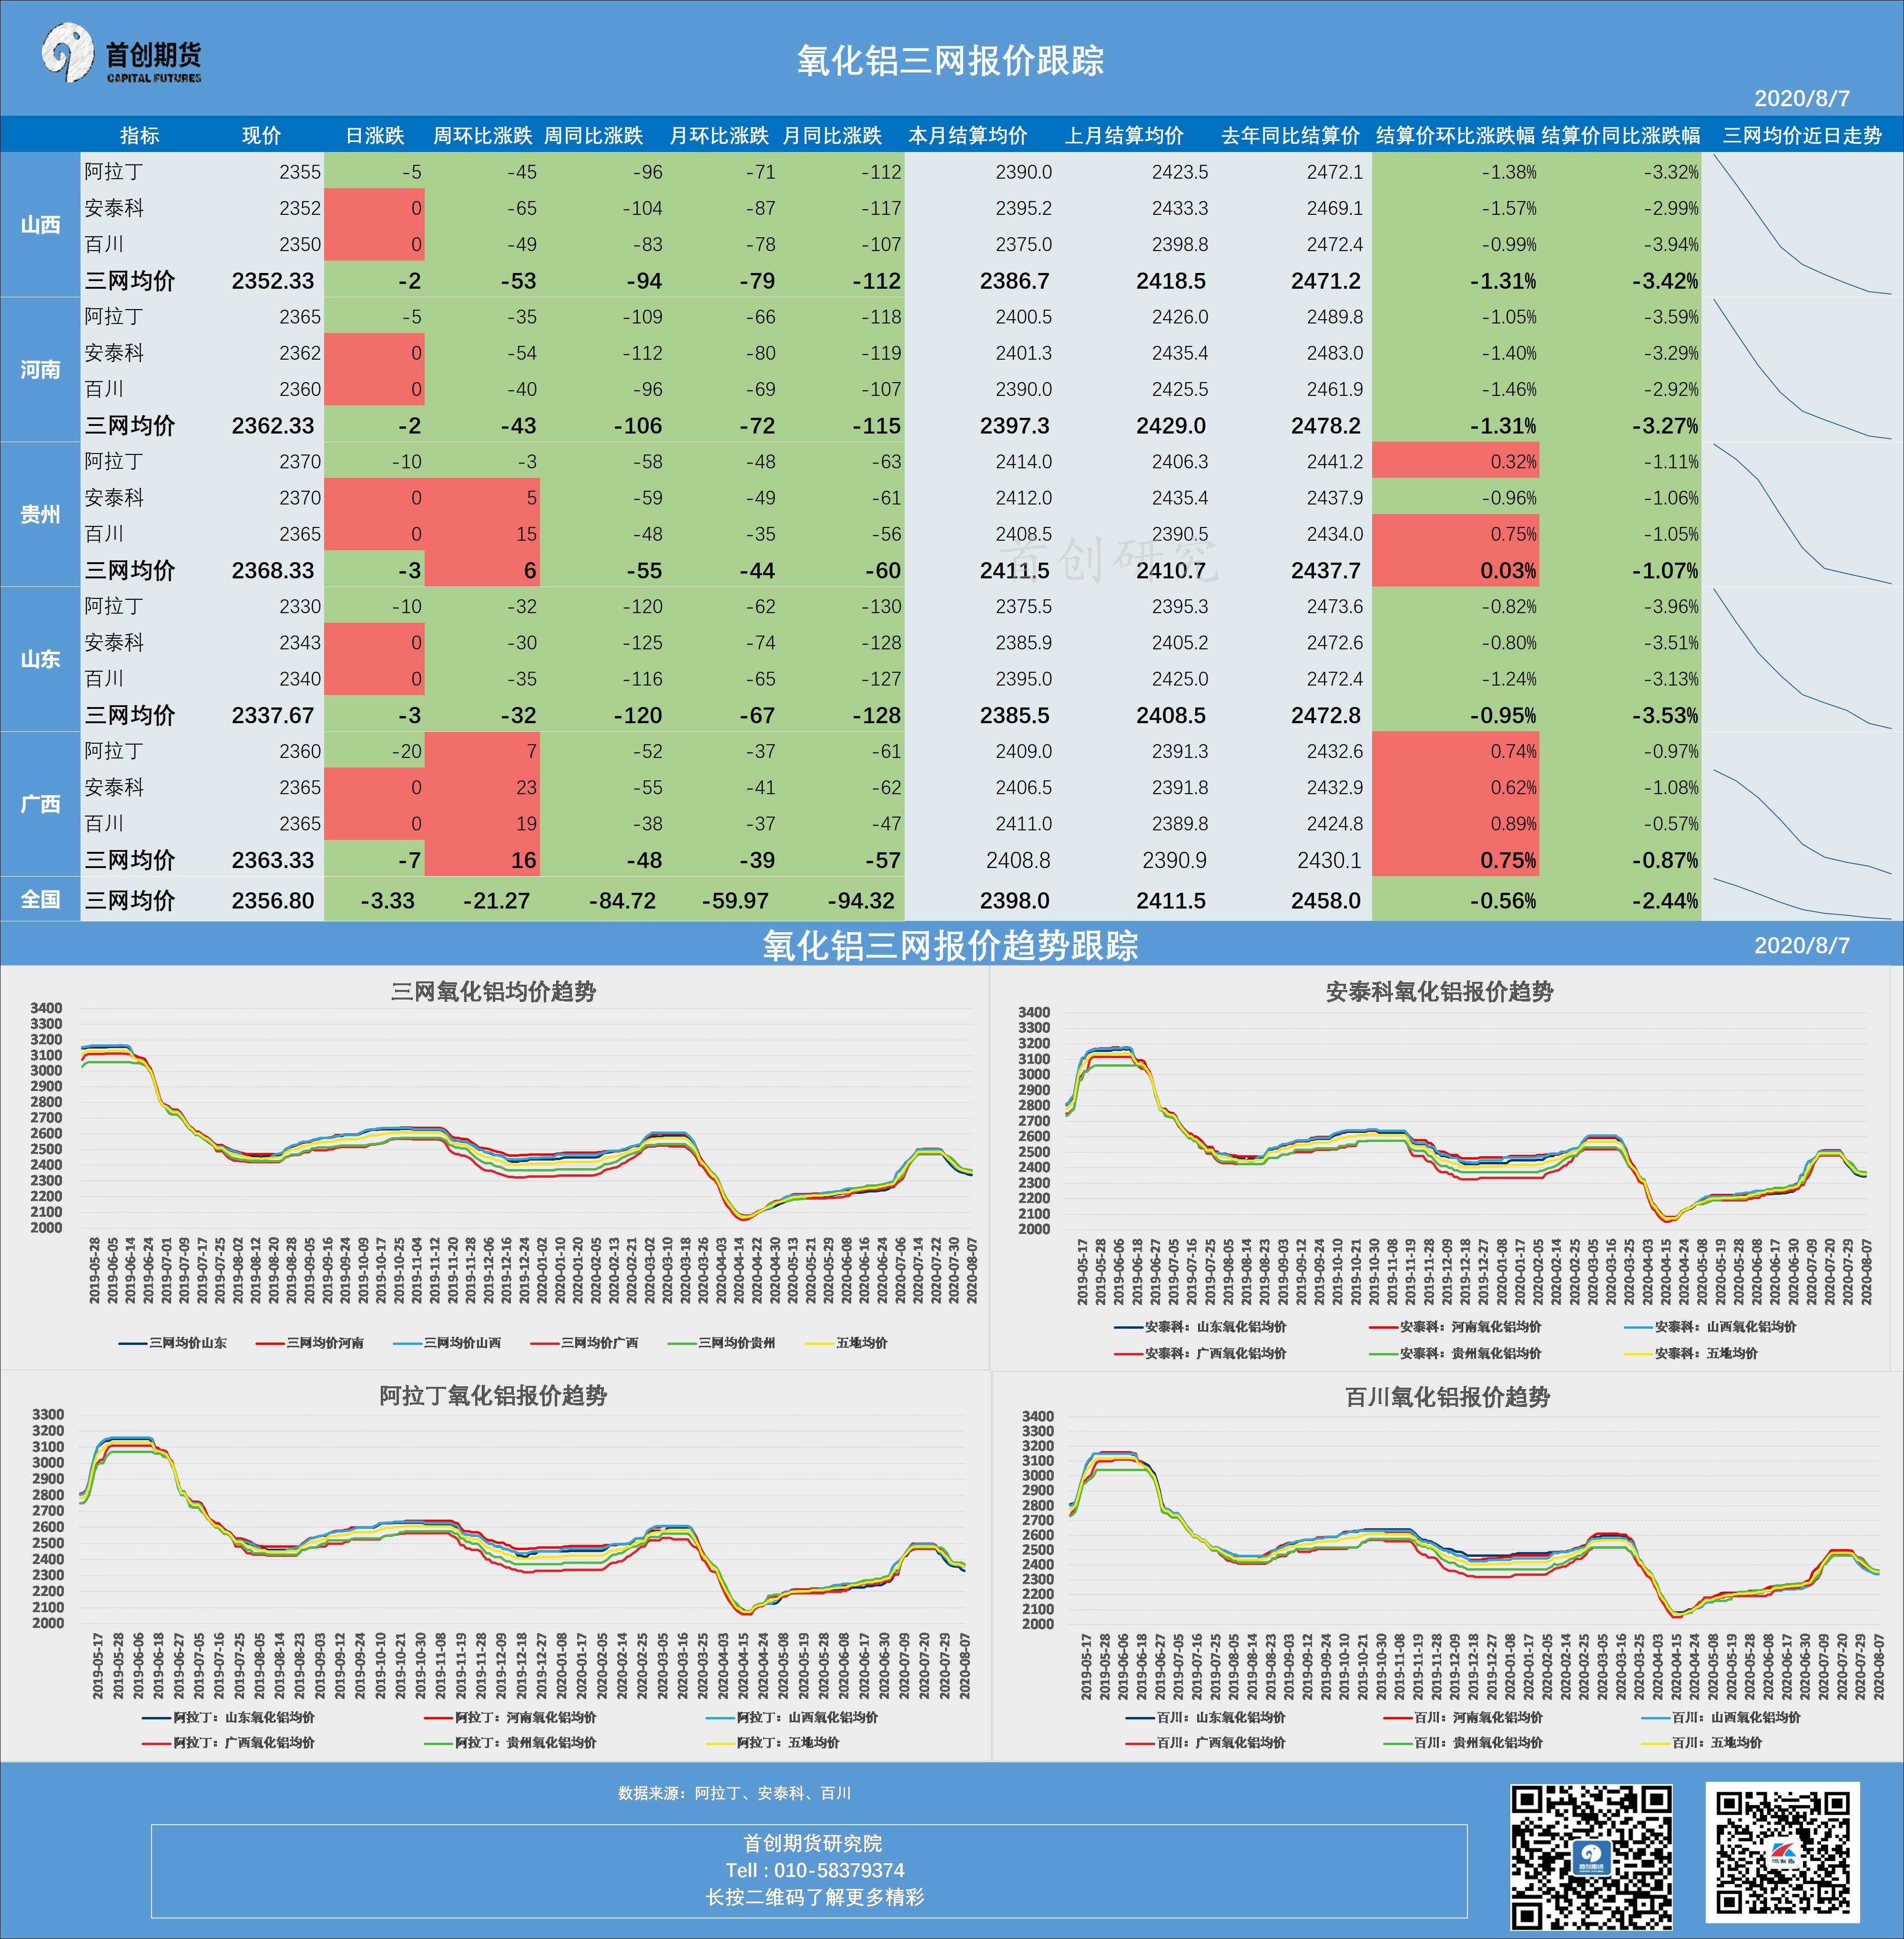1904x1939 pixels.
Task: Select the 周环比涨跌 column header
Action: 482,135
